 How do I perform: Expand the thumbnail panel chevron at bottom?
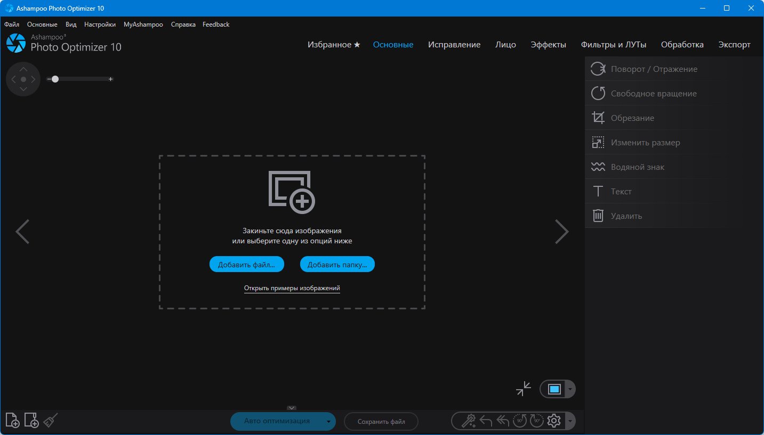click(291, 408)
